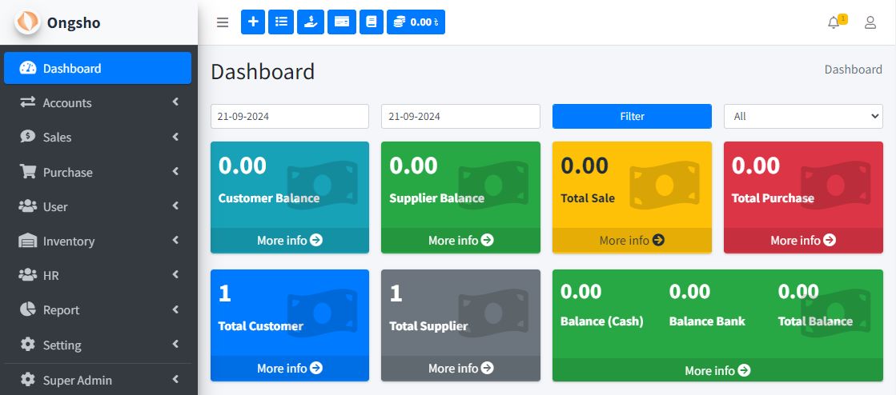Expand the Sales chevron

coord(175,137)
